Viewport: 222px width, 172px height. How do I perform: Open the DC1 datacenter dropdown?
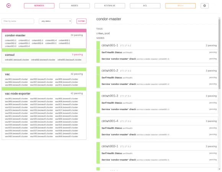coord(180,6)
